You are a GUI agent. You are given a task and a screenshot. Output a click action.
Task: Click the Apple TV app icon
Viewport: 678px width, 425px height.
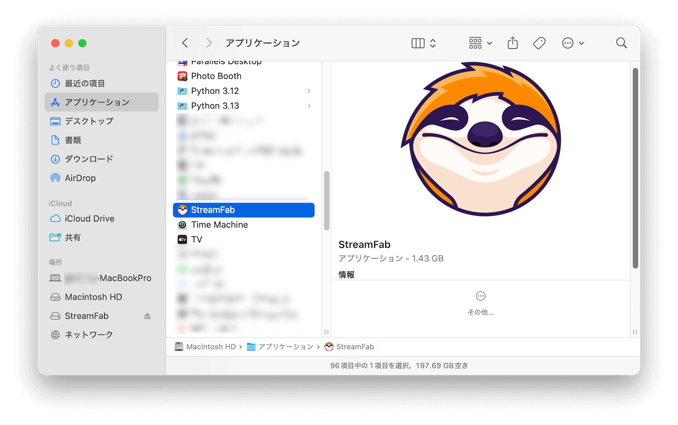[182, 239]
